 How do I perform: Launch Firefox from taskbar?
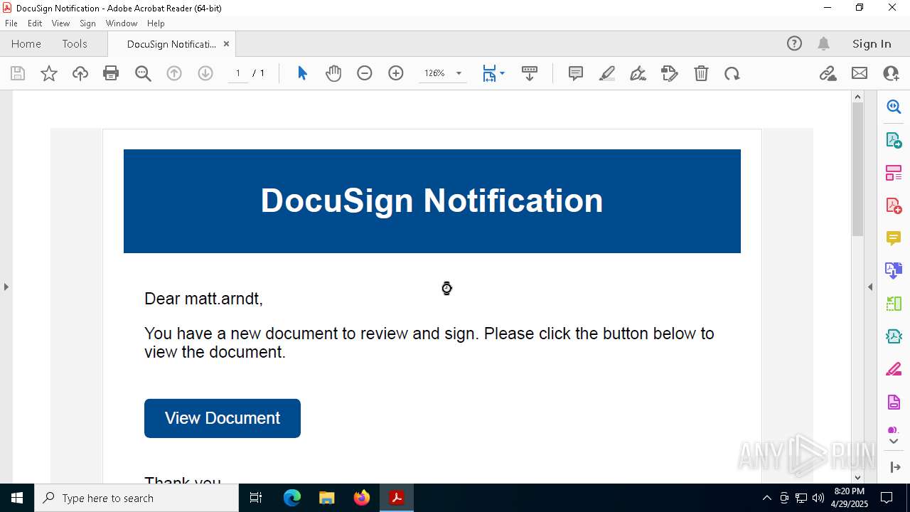pyautogui.click(x=362, y=498)
